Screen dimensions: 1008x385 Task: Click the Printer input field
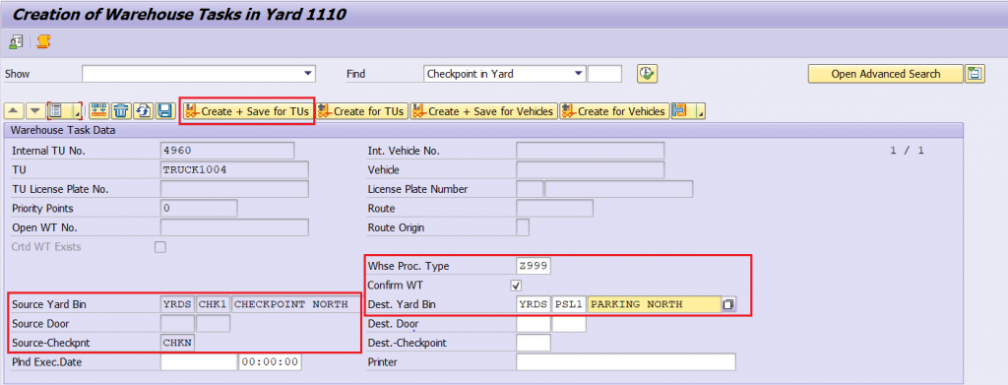tap(625, 362)
